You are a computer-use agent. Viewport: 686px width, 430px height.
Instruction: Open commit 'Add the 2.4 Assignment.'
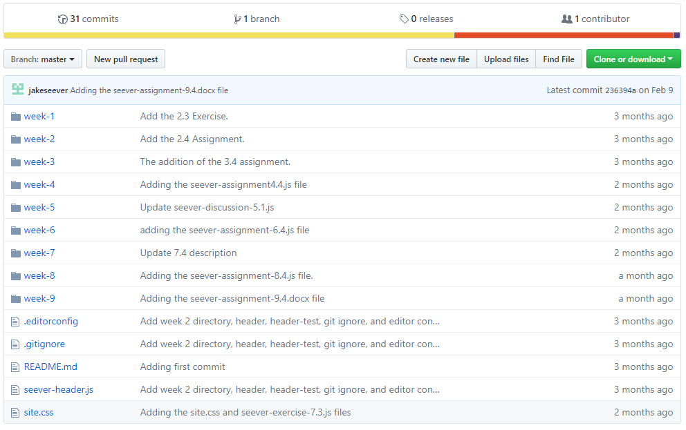tap(192, 139)
